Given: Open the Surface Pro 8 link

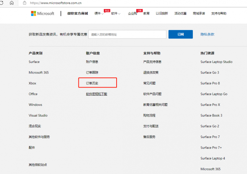Looking at the screenshot, I should tap(210, 83).
